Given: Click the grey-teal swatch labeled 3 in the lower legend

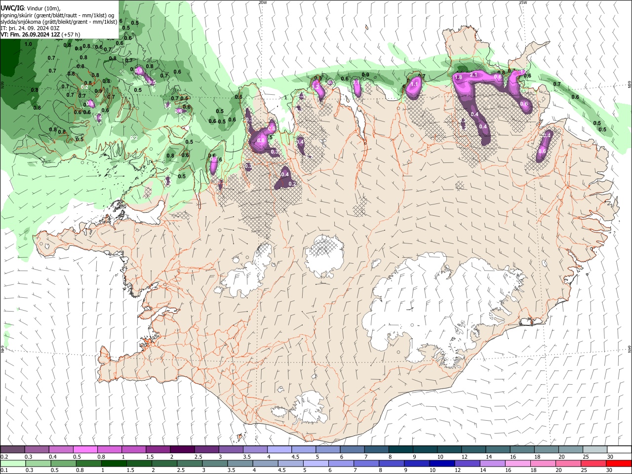Looking at the screenshot, I should pos(215,464).
